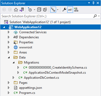Select ApplicationDbContext.cs file
Viewport: 101px width, 96px height.
pos(41,78)
